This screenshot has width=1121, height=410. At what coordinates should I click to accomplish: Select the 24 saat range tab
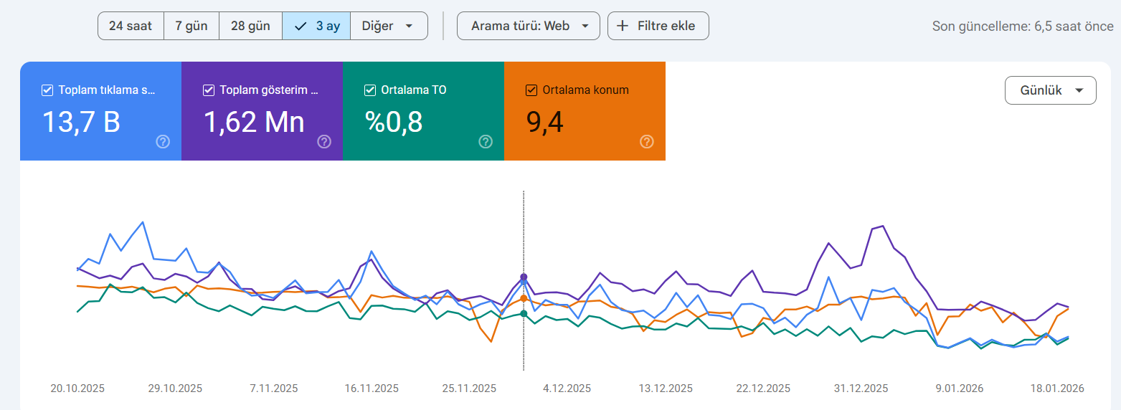click(x=131, y=26)
